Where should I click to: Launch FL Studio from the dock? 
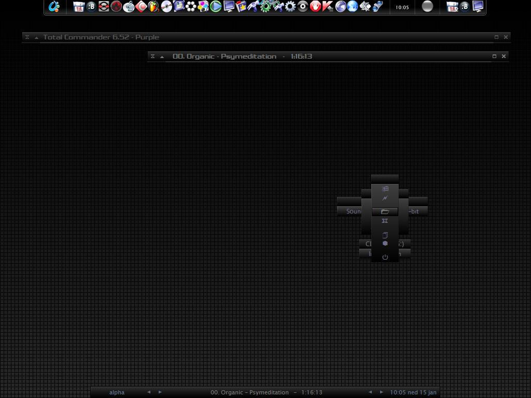tap(153, 6)
